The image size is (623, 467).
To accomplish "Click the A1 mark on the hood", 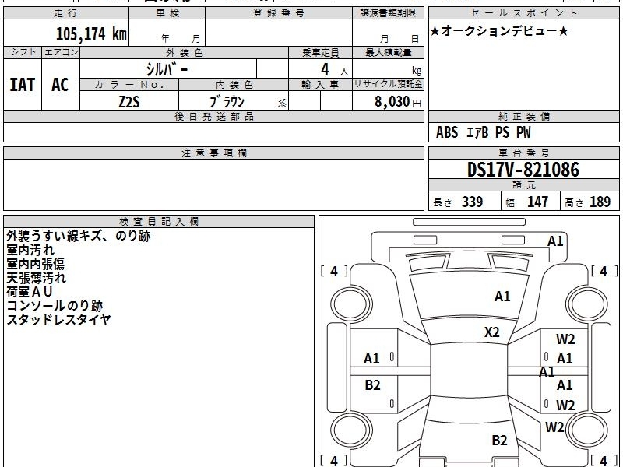I will pyautogui.click(x=502, y=297).
